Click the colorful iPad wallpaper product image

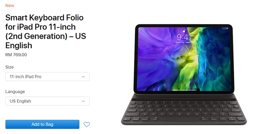pyautogui.click(x=184, y=59)
